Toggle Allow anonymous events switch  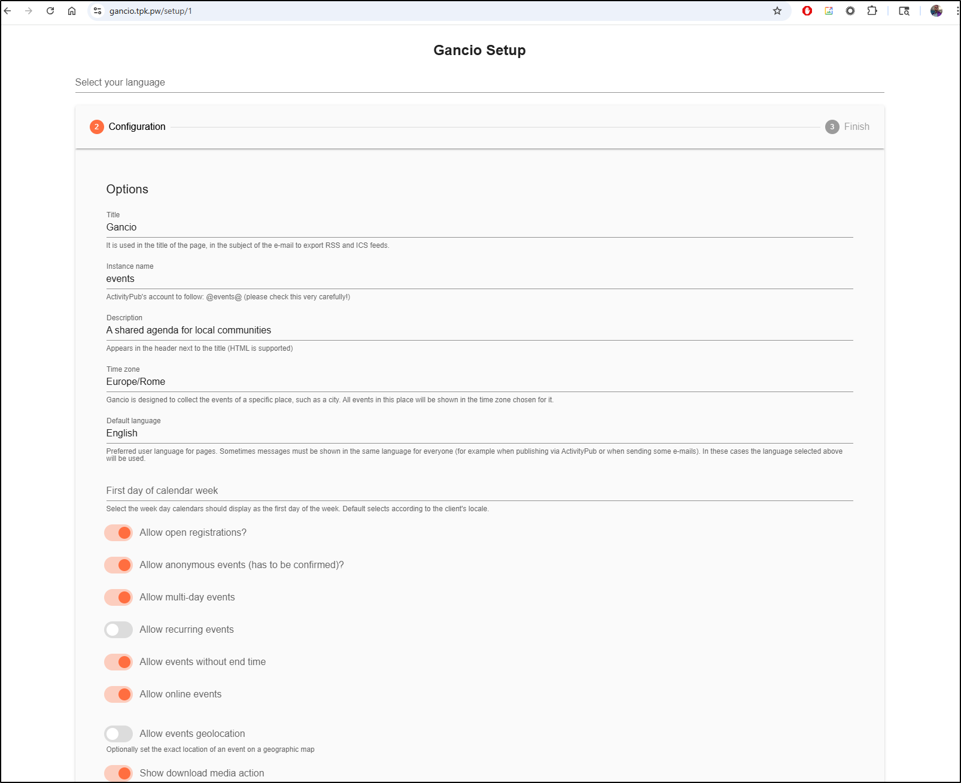(118, 565)
